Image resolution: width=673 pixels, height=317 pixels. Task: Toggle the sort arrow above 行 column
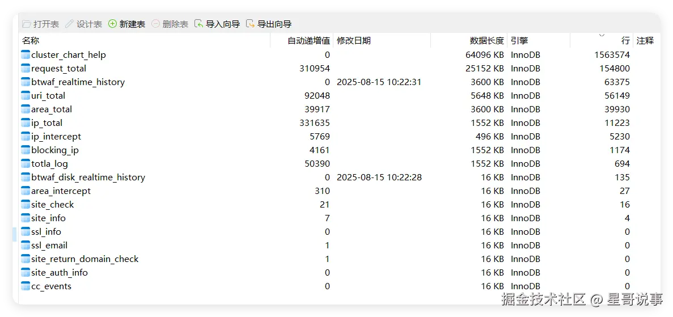[602, 35]
